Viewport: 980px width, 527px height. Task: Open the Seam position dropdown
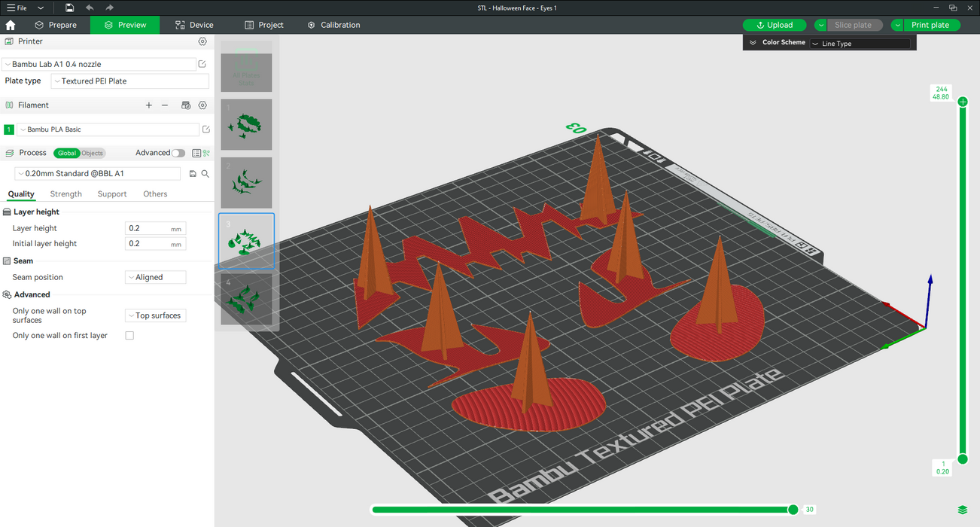155,277
